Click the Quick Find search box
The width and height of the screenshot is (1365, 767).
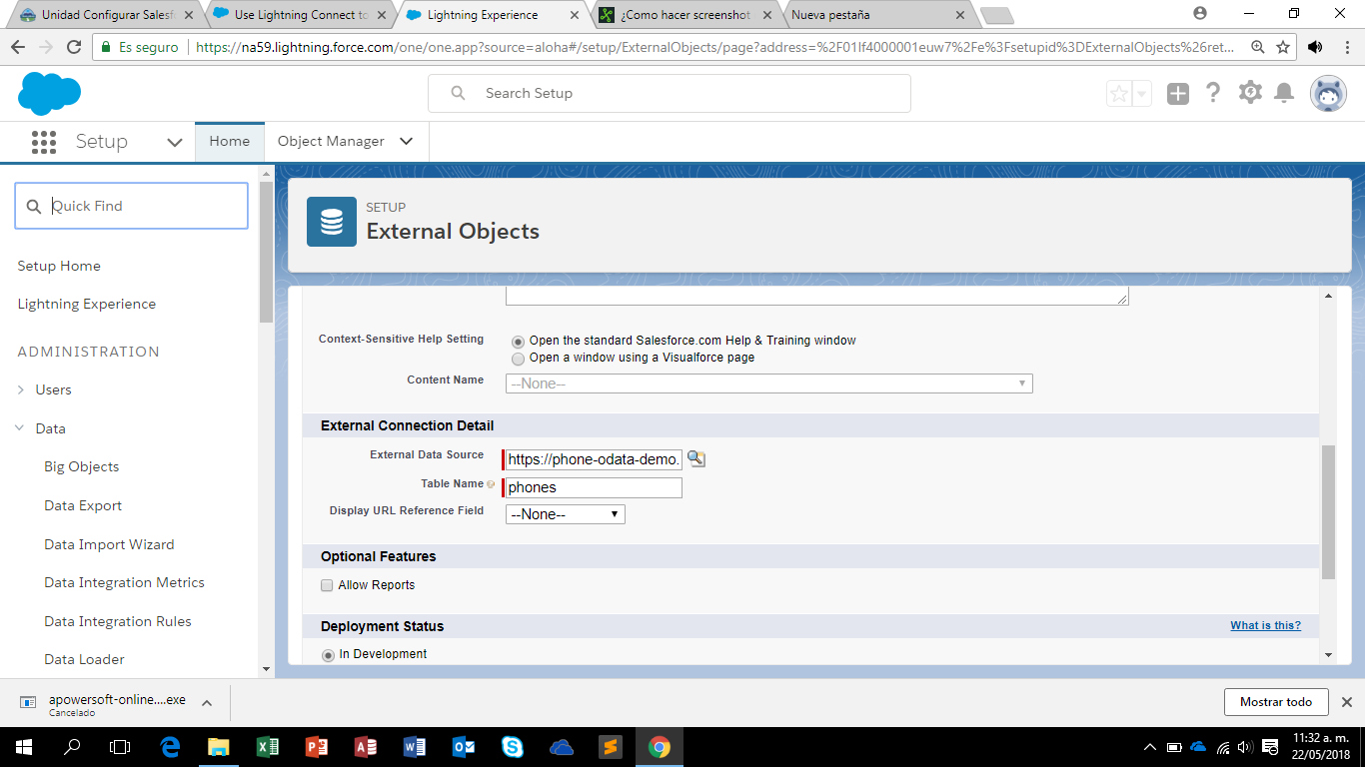click(x=132, y=206)
